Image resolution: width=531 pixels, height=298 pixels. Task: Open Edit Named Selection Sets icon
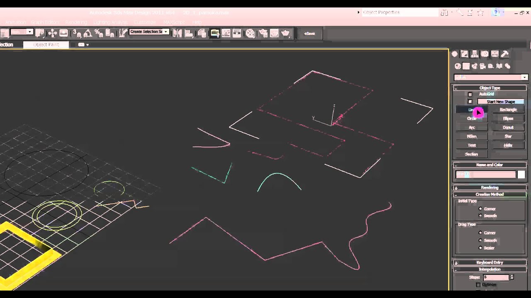click(123, 33)
